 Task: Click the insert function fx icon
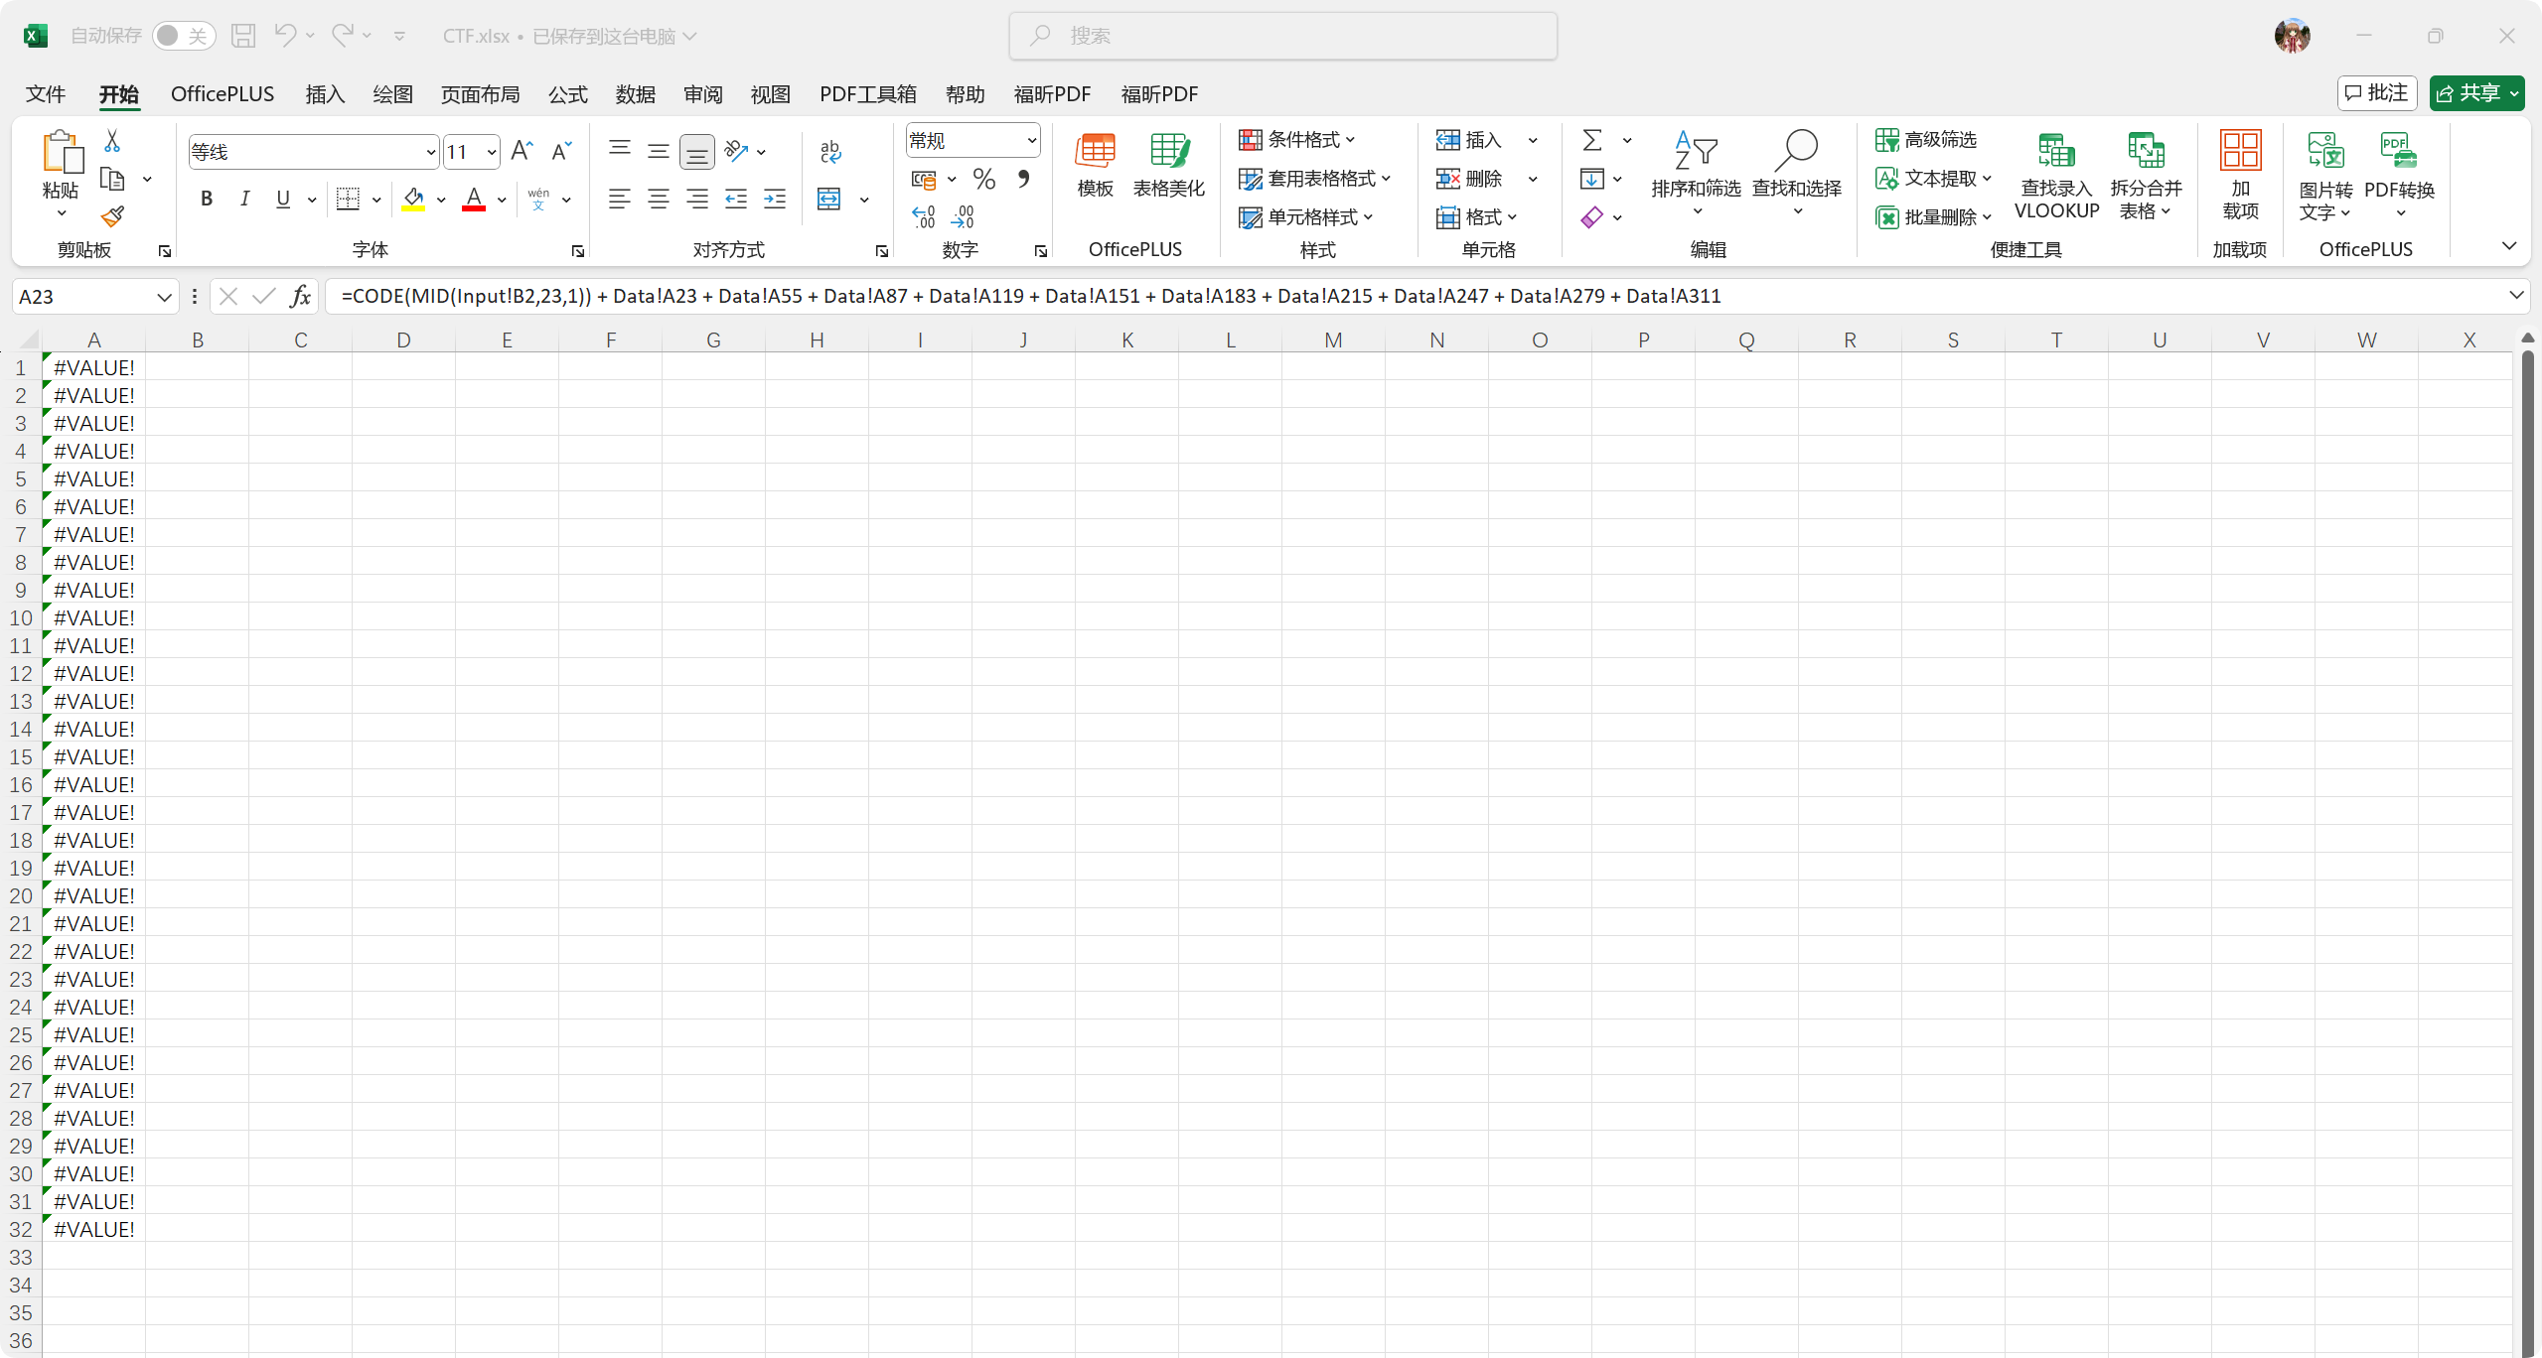300,296
